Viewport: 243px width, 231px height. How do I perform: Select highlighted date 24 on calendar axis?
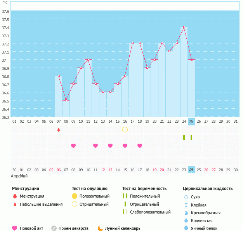(x=191, y=170)
